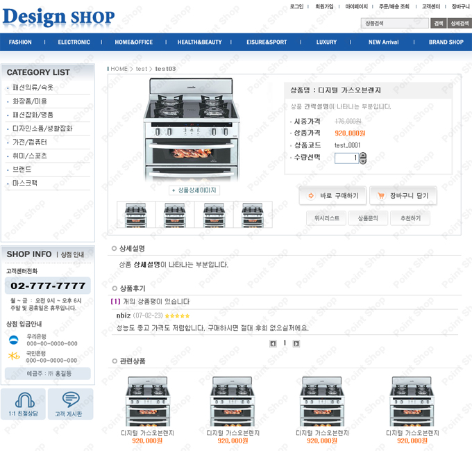Open the HOME&OFFICE menu
The image size is (472, 451).
[x=134, y=42]
